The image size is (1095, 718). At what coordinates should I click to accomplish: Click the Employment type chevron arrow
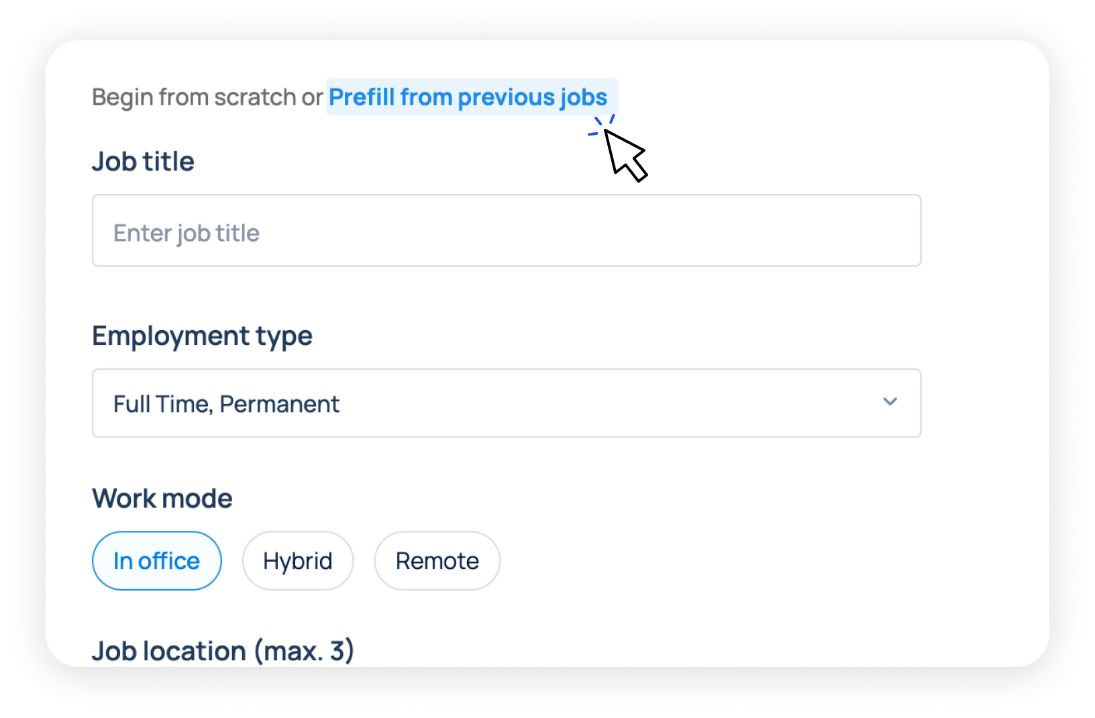pyautogui.click(x=890, y=402)
